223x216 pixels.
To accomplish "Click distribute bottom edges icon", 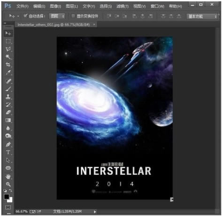I will pos(179,16).
